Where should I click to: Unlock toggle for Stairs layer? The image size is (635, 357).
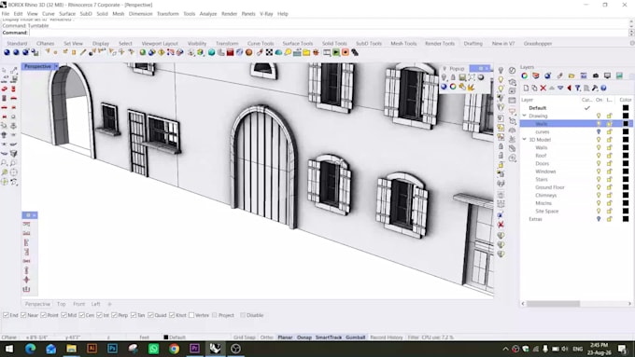coord(609,180)
